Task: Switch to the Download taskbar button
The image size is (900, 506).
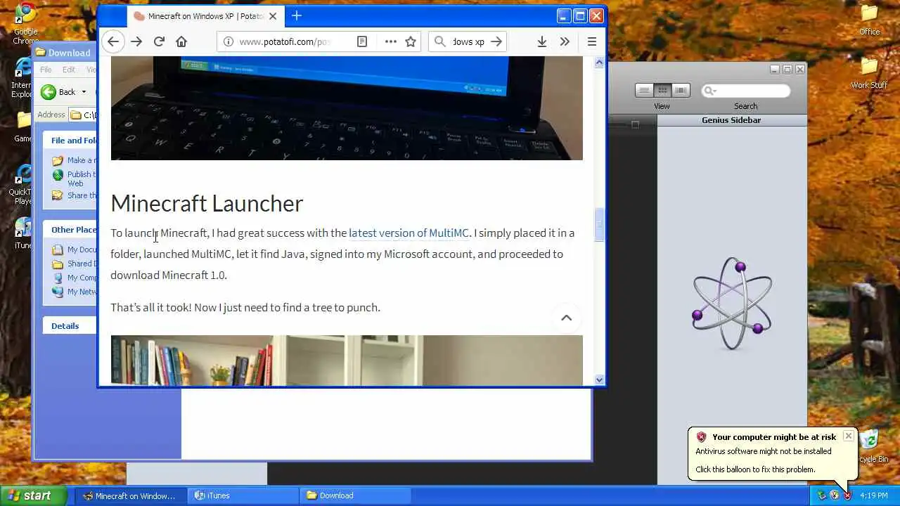Action: [356, 495]
